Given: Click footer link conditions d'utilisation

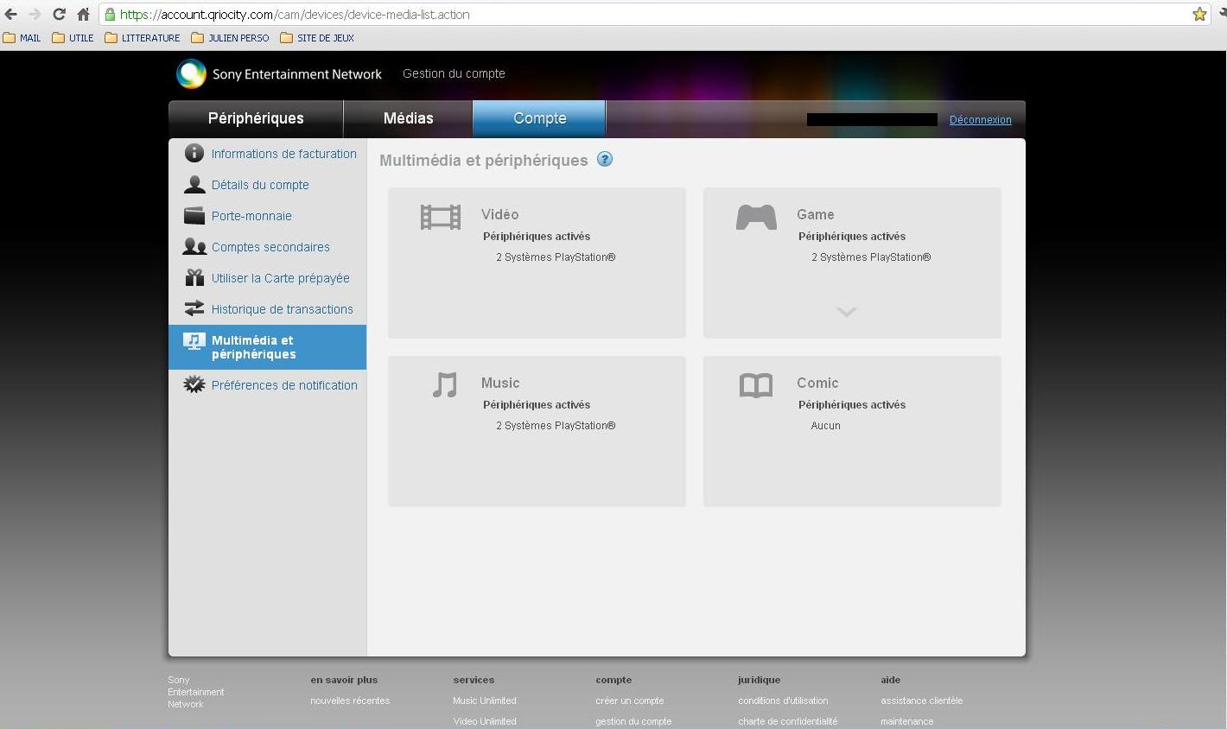Looking at the screenshot, I should point(783,700).
